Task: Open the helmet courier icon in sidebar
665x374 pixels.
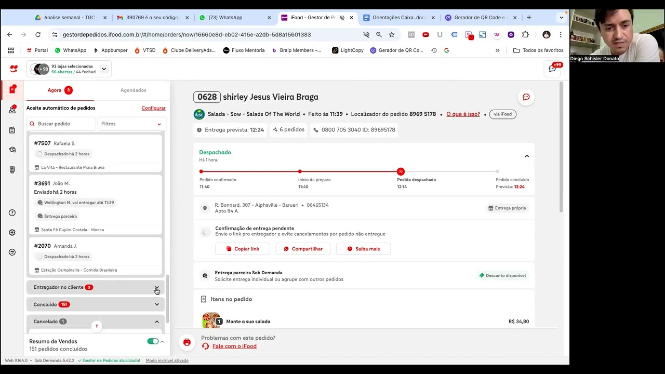Action: (x=12, y=150)
